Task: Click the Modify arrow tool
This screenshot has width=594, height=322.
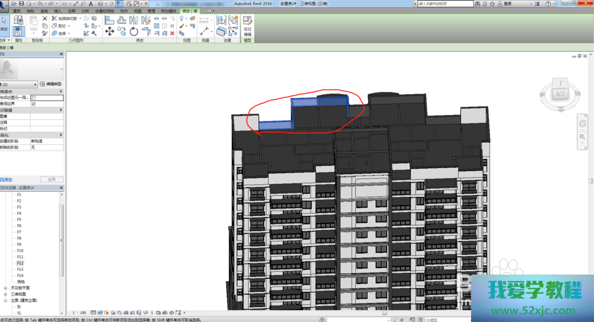Action: [x=4, y=21]
